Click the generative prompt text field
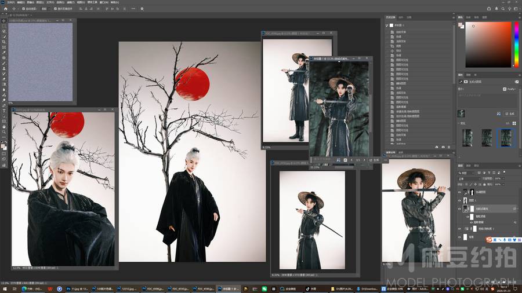The width and height of the screenshot is (522, 293). (487, 100)
